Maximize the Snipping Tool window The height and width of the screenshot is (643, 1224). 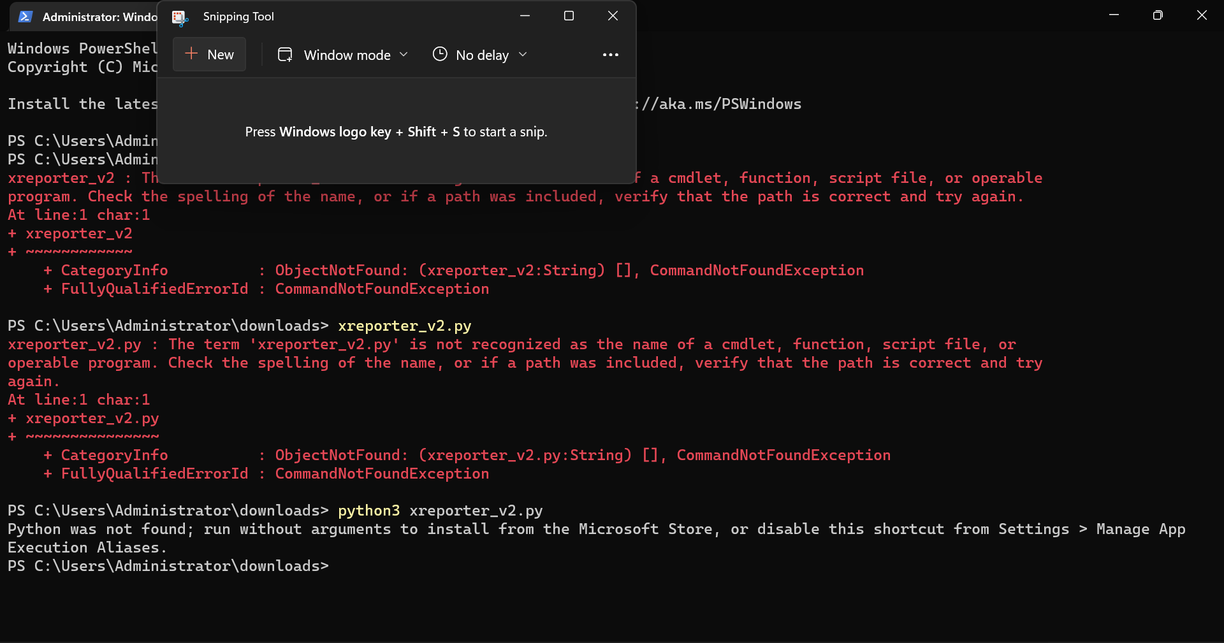pos(569,16)
